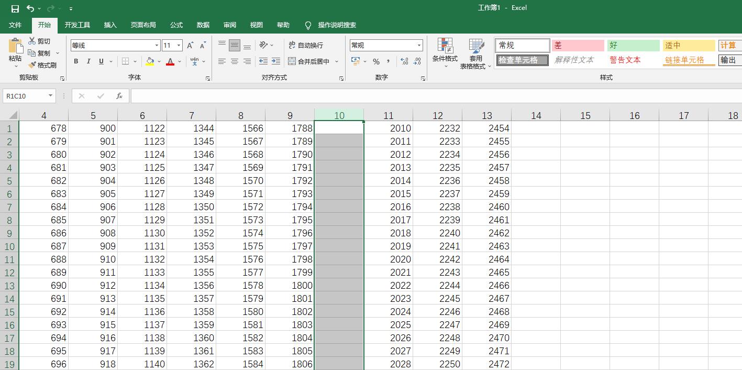The height and width of the screenshot is (370, 742).
Task: Expand the Name Box dropdown arrow
Action: tap(51, 96)
